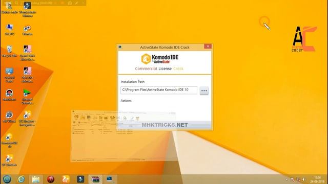Launch the Komodo IDE 10 desktop shortcut
The width and height of the screenshot is (328, 184).
[x=9, y=140]
